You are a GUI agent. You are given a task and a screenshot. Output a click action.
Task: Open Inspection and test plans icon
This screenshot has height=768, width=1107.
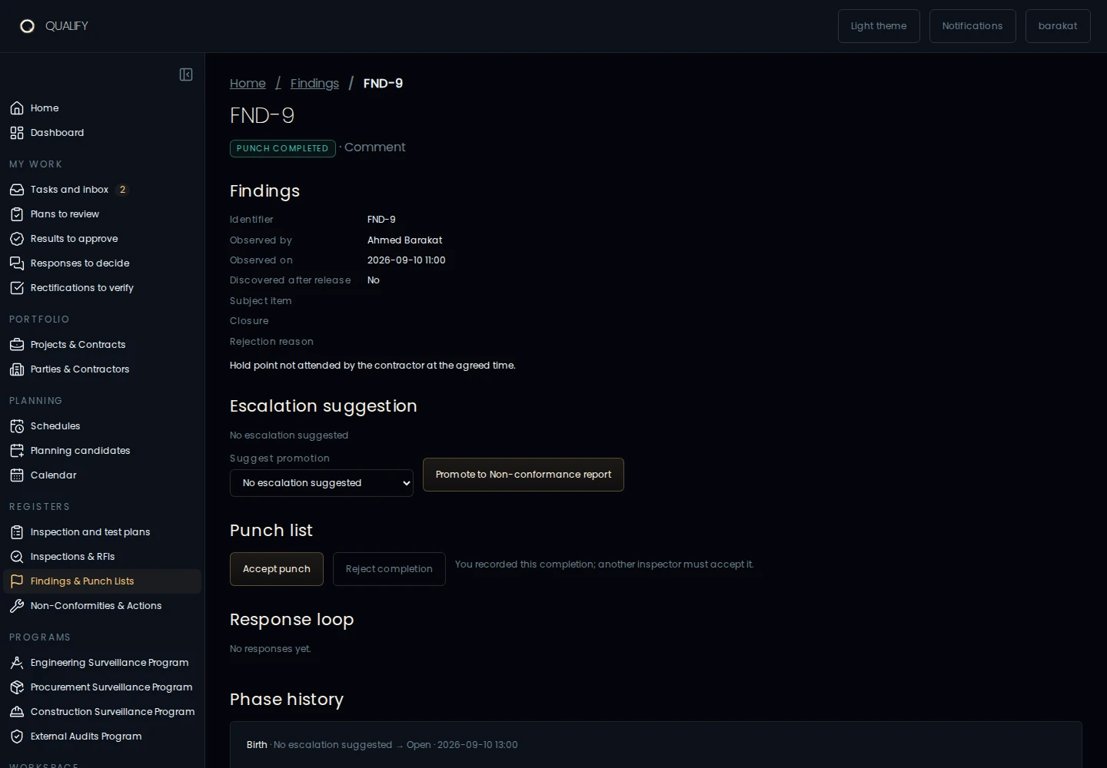pyautogui.click(x=17, y=532)
